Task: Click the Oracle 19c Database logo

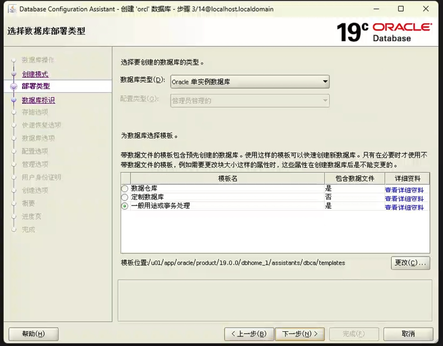Action: [x=384, y=32]
